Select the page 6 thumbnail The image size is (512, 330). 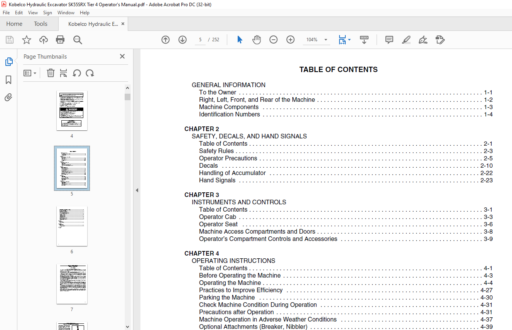point(72,226)
